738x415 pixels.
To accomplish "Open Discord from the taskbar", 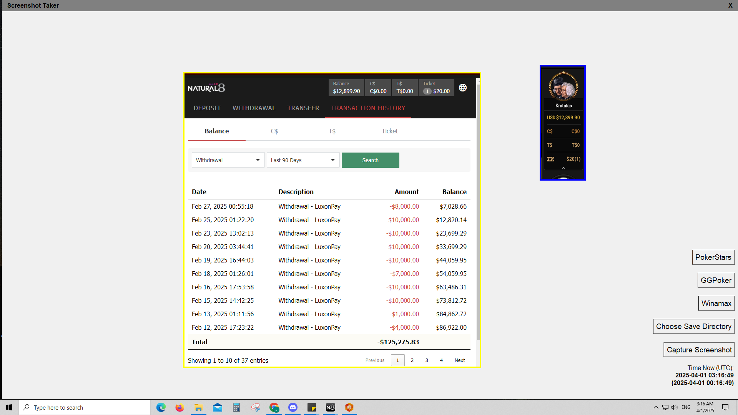I will 293,407.
